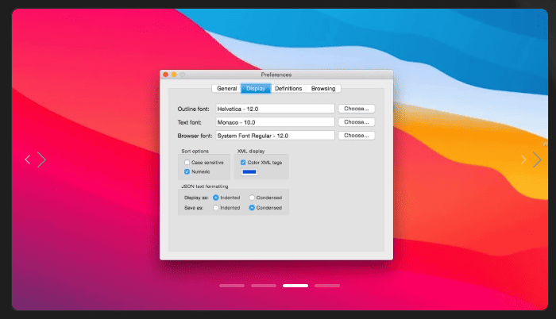
Task: Click Choose... button for Outline font
Action: click(357, 109)
